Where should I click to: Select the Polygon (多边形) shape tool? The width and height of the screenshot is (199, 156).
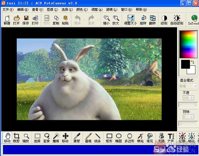(129, 138)
